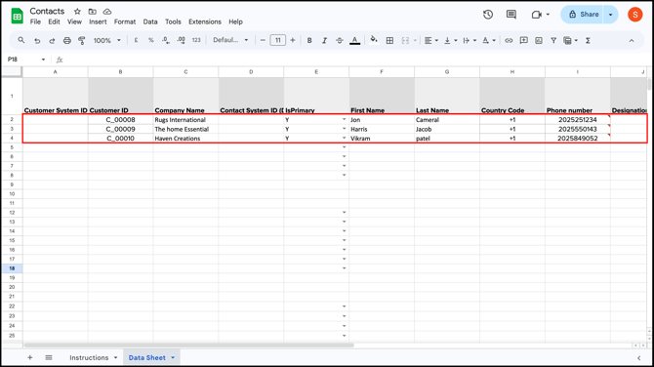
Task: Open the functions sigma menu
Action: pos(588,40)
